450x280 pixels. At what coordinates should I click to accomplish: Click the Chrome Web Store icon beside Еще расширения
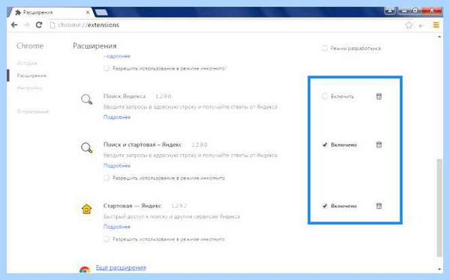click(x=85, y=270)
